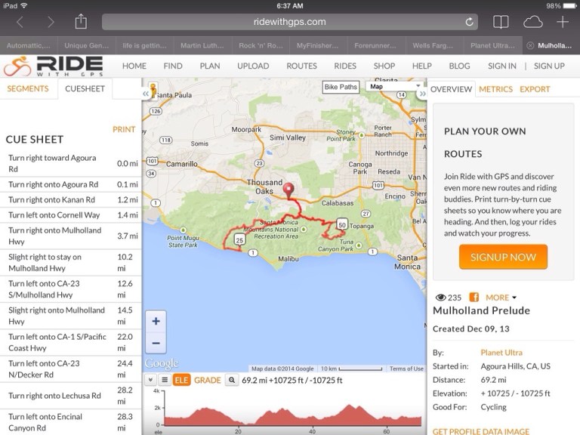Toggle the Bike Paths map overlay
Image resolution: width=580 pixels, height=435 pixels.
(341, 87)
